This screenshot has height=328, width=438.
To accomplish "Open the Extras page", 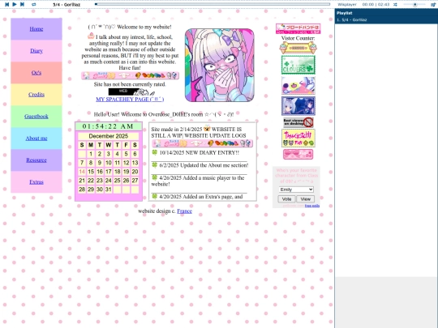I will [36, 182].
